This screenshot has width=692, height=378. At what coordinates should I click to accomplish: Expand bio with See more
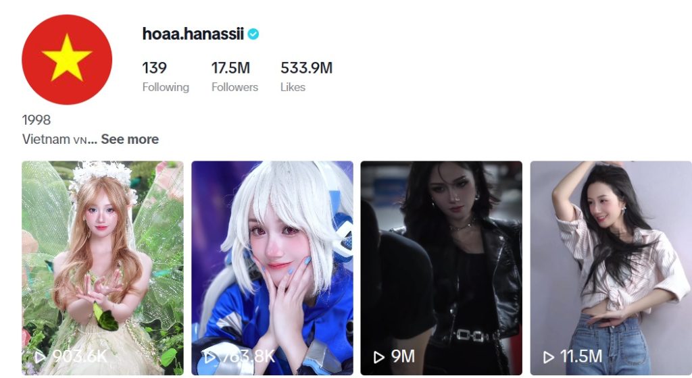[x=130, y=139]
